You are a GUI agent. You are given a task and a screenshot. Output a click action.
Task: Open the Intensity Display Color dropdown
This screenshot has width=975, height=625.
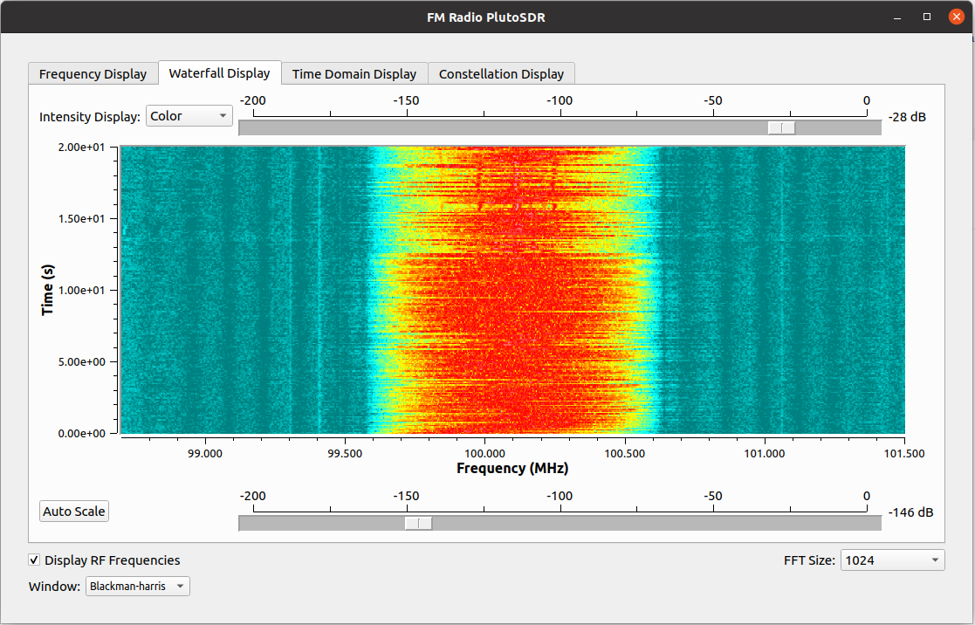[x=189, y=116]
